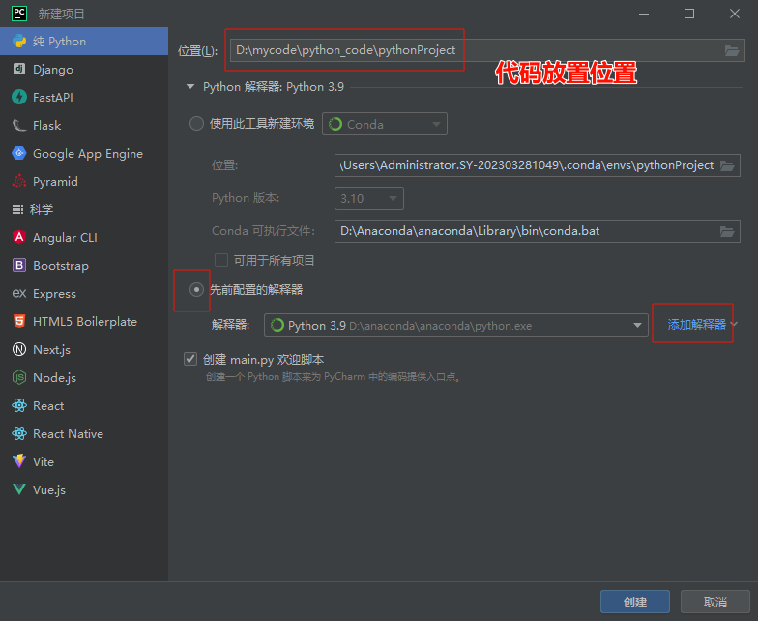This screenshot has height=621, width=758.
Task: Click the project 位置(L) path field
Action: [x=487, y=50]
